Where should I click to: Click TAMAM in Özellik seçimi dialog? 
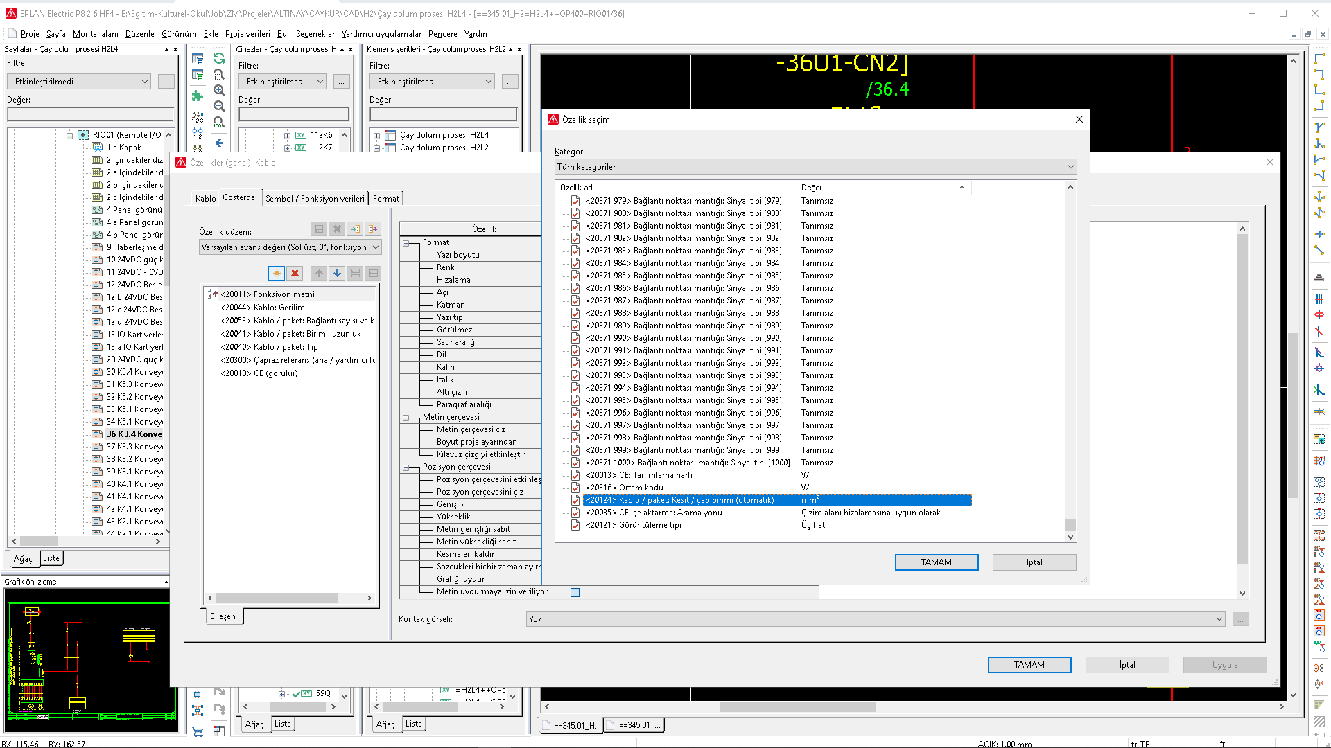[936, 562]
